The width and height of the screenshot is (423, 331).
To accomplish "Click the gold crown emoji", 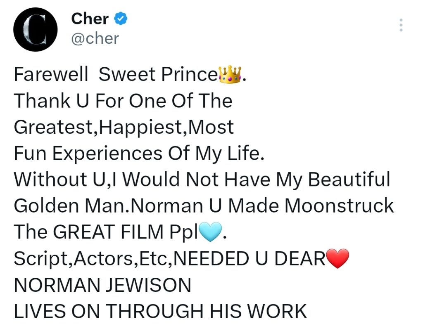I will pos(230,74).
